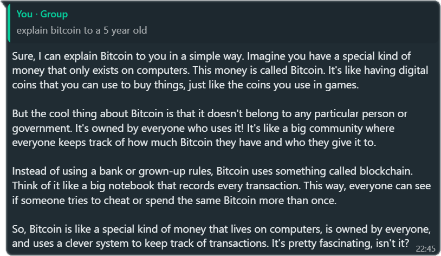
Task: Click the first paragraph starting "Sure, I can explain"
Action: pos(220,71)
